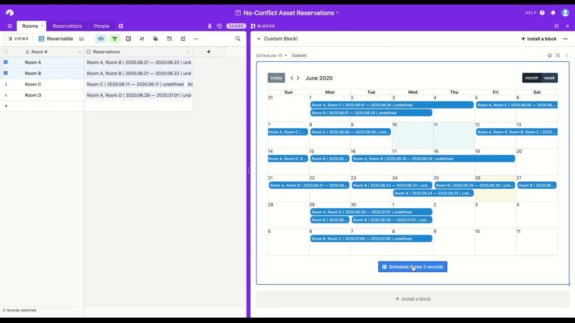575x323 pixels.
Task: Open the hamburger tables menu
Action: 9,26
